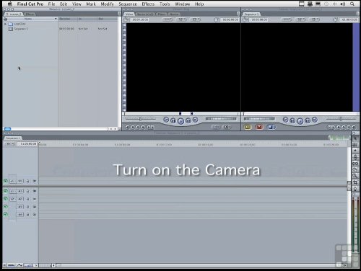Toggle visibility of the V1 track
Viewport: 361px width, 271px height.
pos(6,181)
